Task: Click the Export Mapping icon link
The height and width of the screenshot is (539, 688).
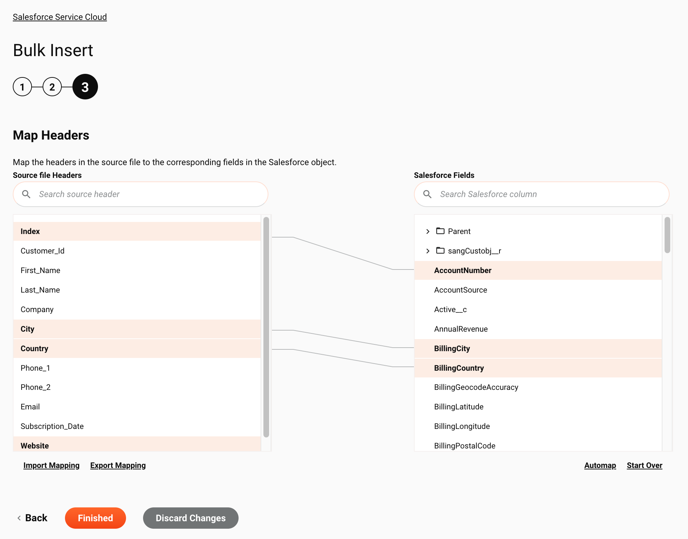Action: point(118,465)
